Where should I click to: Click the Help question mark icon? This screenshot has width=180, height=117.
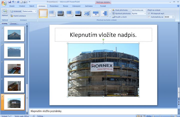click(x=178, y=6)
